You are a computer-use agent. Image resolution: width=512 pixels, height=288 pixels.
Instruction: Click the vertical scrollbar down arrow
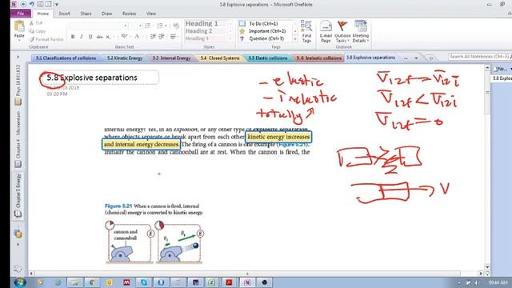coord(487,266)
